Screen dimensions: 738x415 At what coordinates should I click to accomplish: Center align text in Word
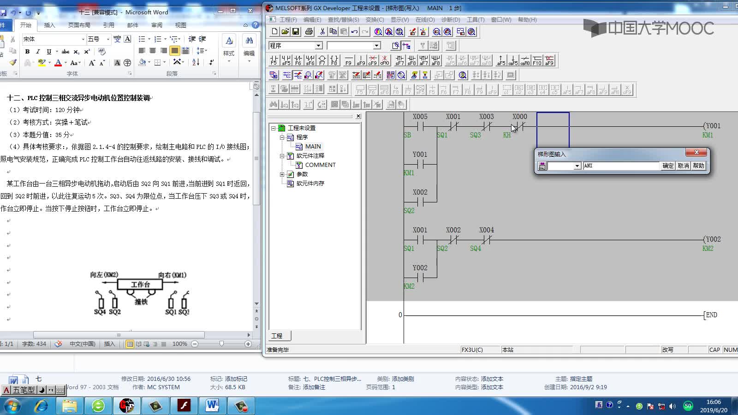pyautogui.click(x=153, y=51)
